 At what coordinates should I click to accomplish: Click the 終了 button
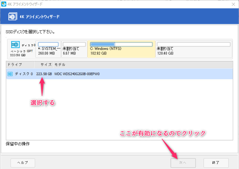[x=216, y=163]
